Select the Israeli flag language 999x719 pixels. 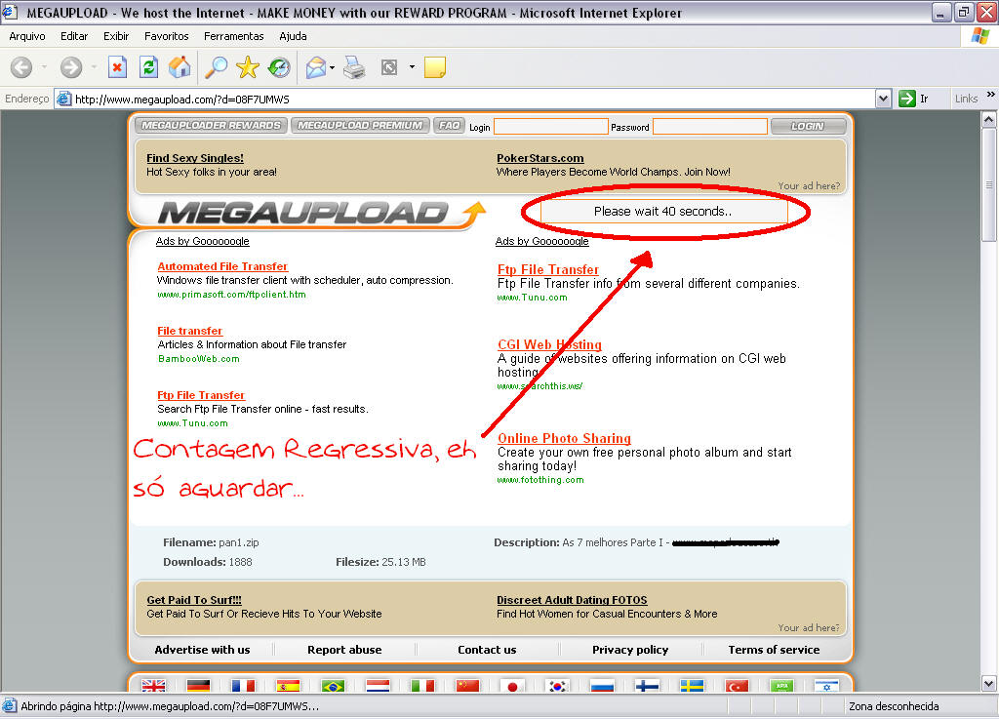pos(826,686)
